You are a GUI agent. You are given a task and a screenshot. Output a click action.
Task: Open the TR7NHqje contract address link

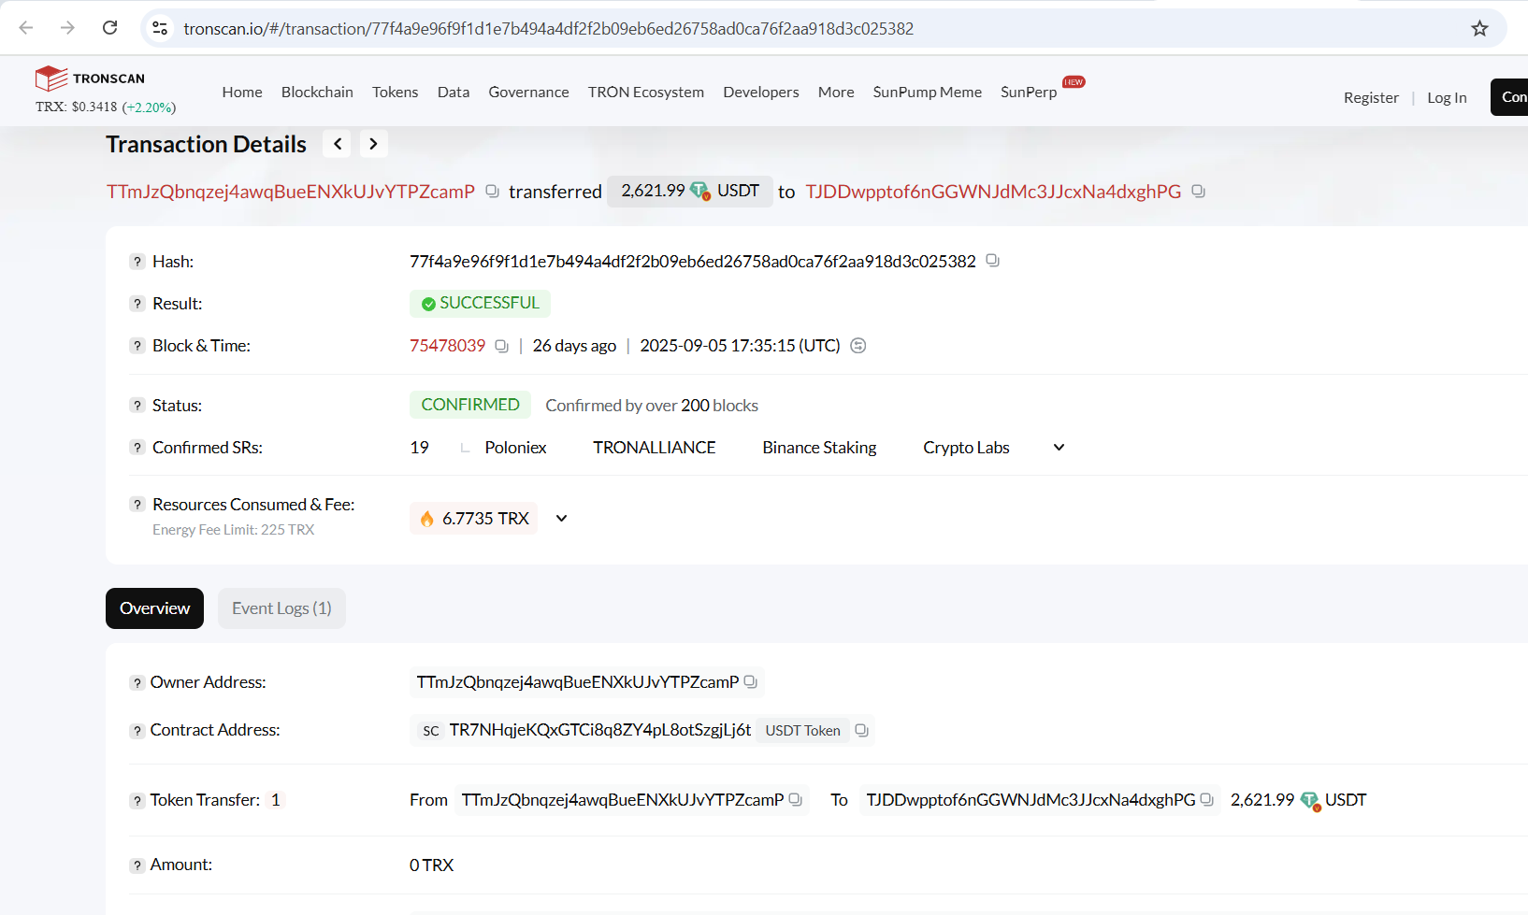point(600,730)
